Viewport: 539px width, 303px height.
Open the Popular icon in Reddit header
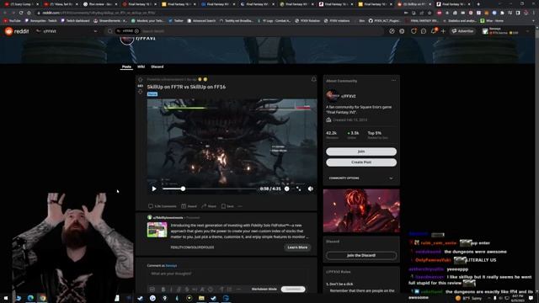(x=392, y=31)
